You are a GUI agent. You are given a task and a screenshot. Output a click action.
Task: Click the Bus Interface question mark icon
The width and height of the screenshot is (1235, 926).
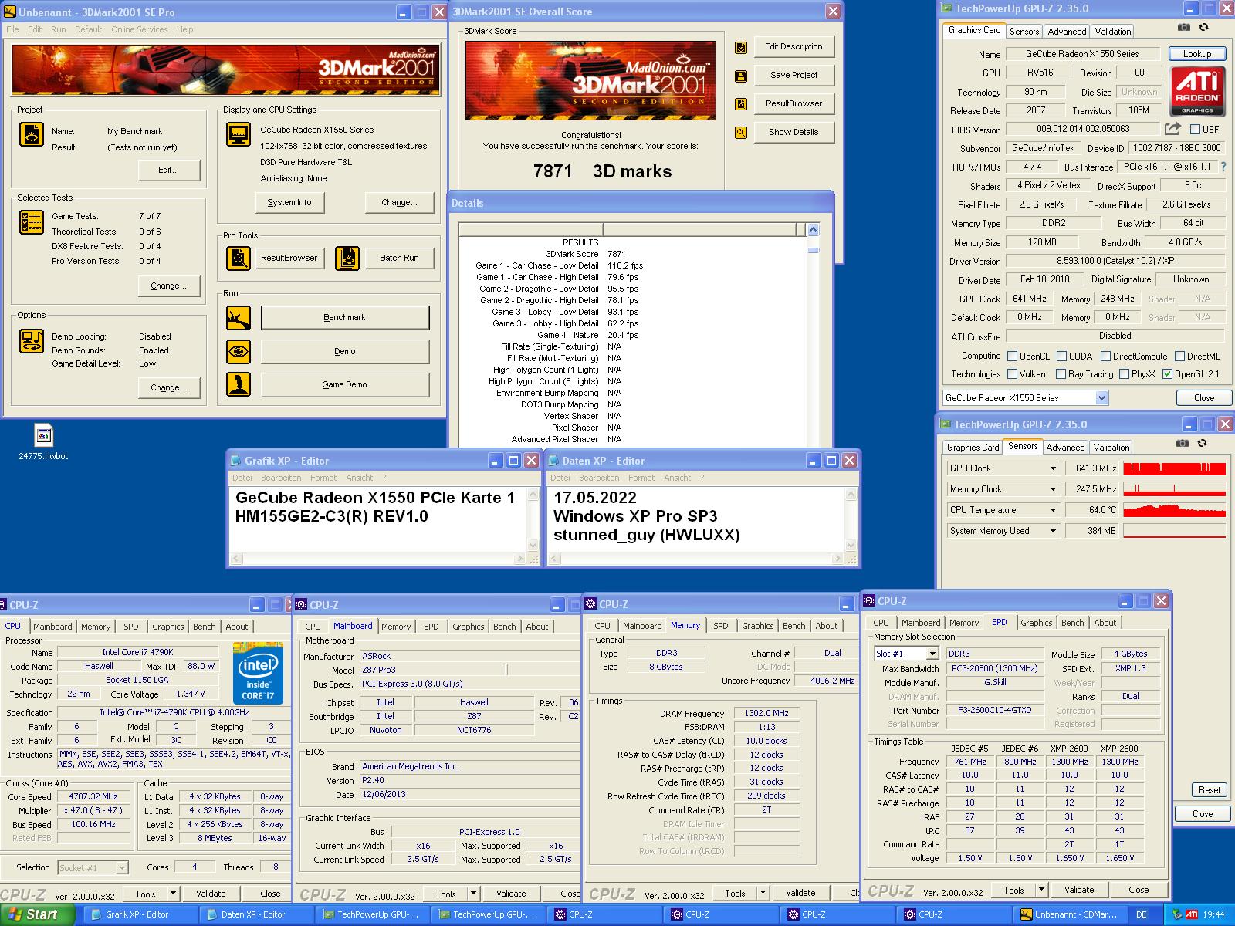pos(1223,167)
